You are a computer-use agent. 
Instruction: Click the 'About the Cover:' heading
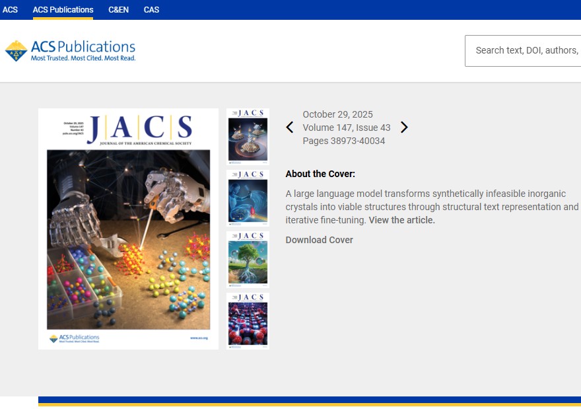tap(320, 174)
